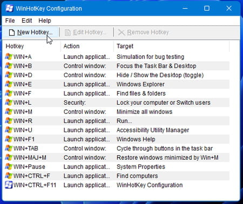Select the WIN+M hotkey text

point(23,112)
